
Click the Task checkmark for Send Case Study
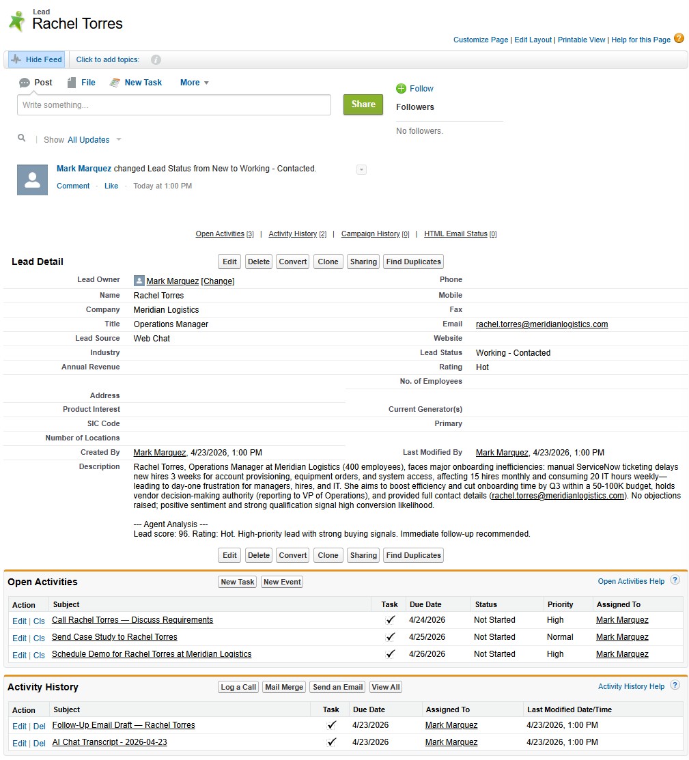coord(391,636)
